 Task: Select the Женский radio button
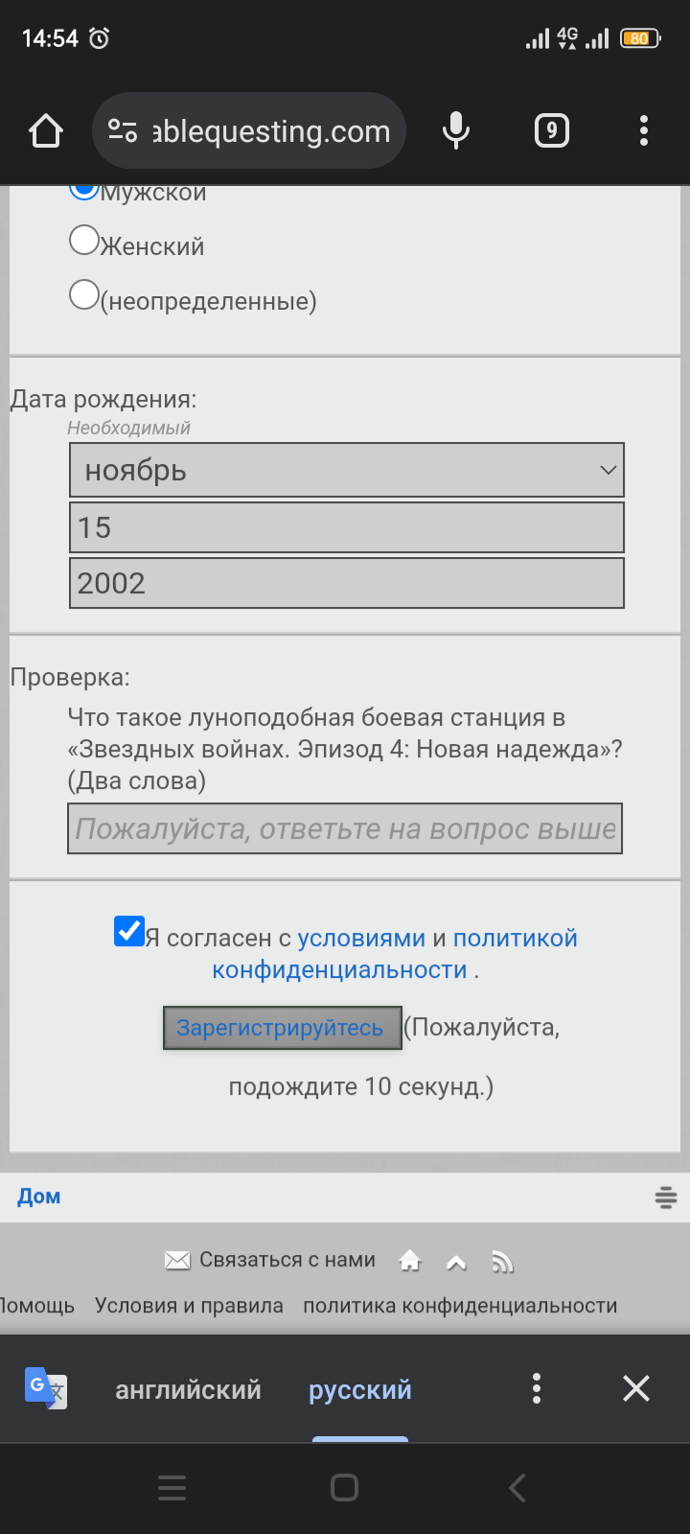click(x=84, y=241)
